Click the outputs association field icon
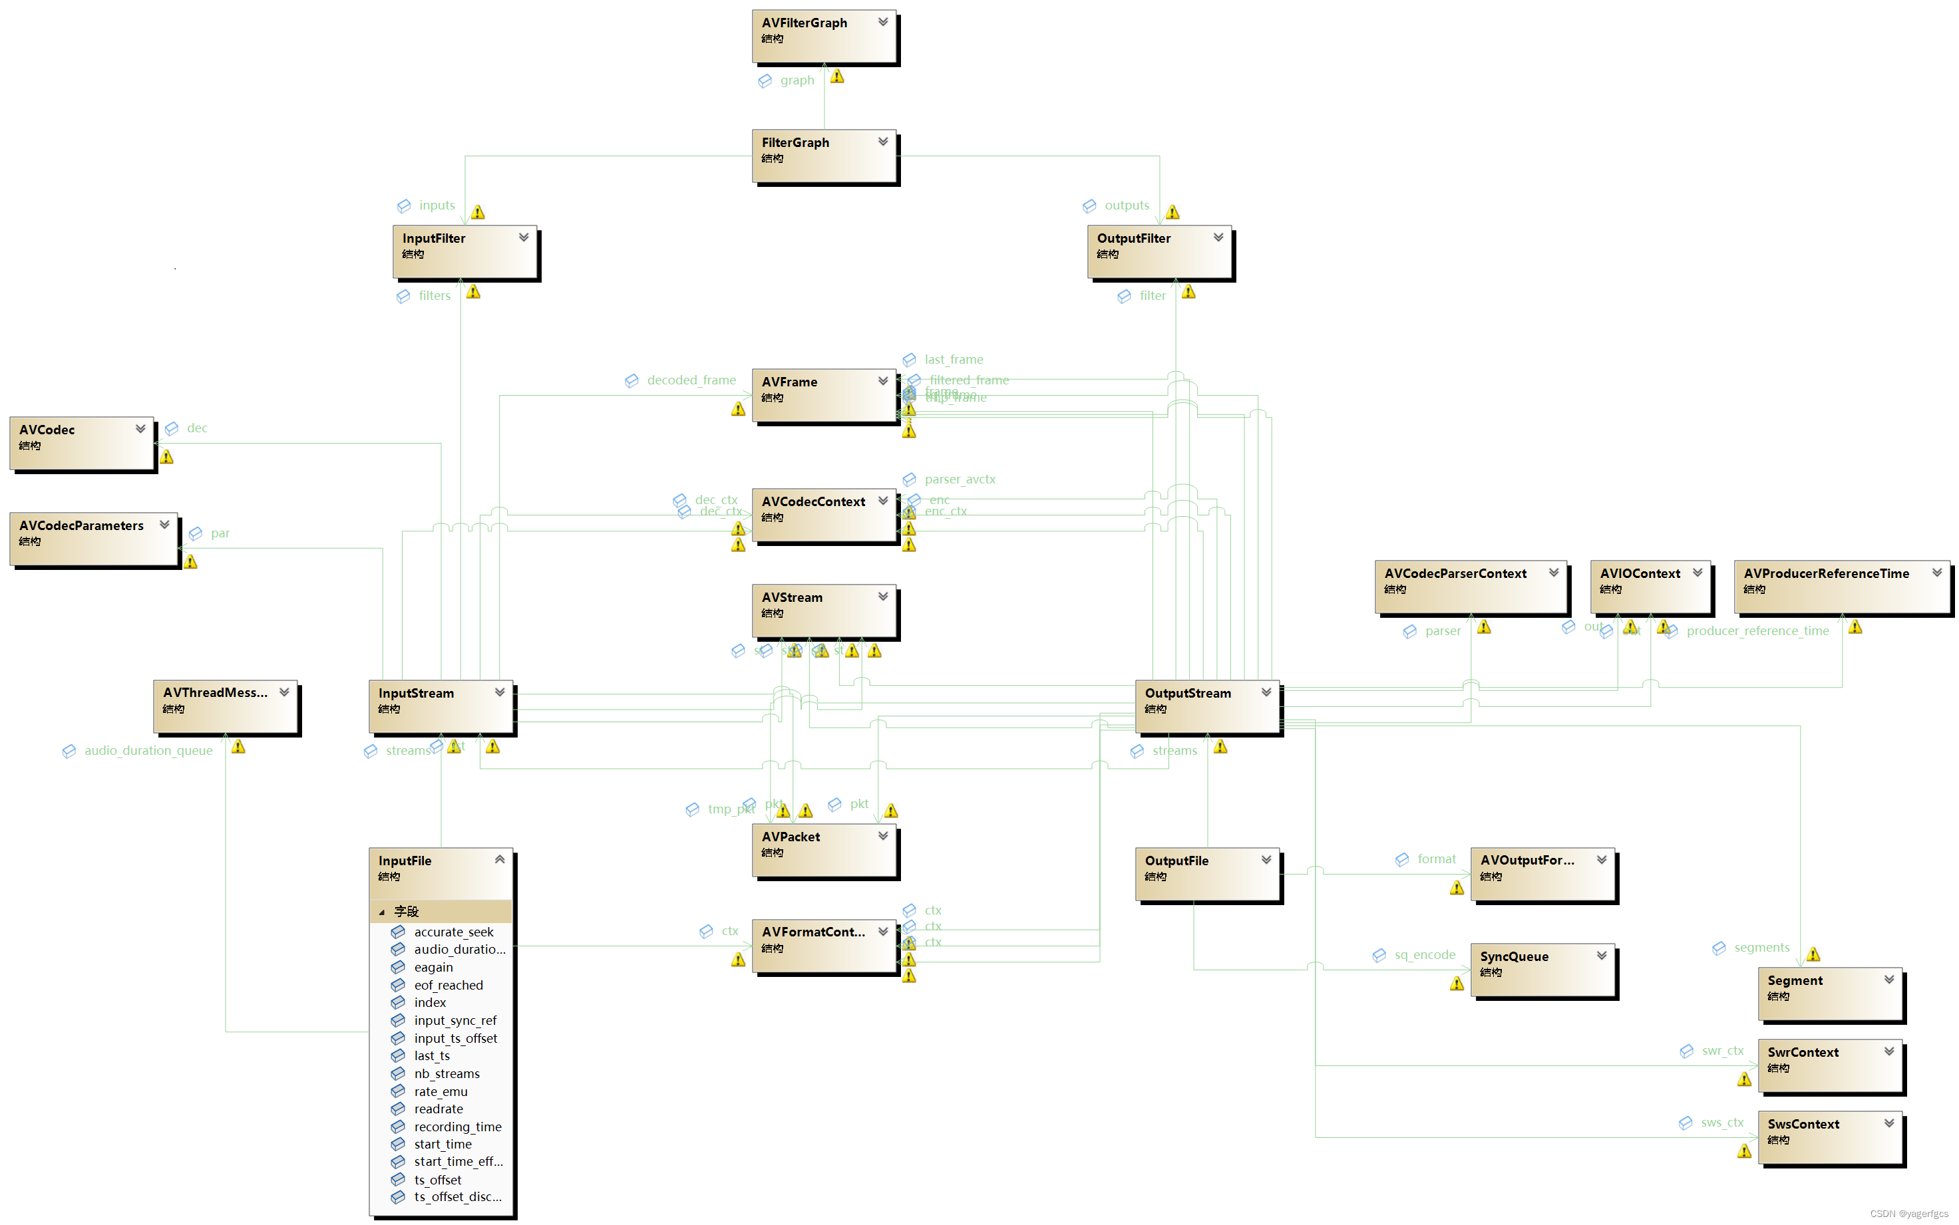 pyautogui.click(x=1089, y=205)
